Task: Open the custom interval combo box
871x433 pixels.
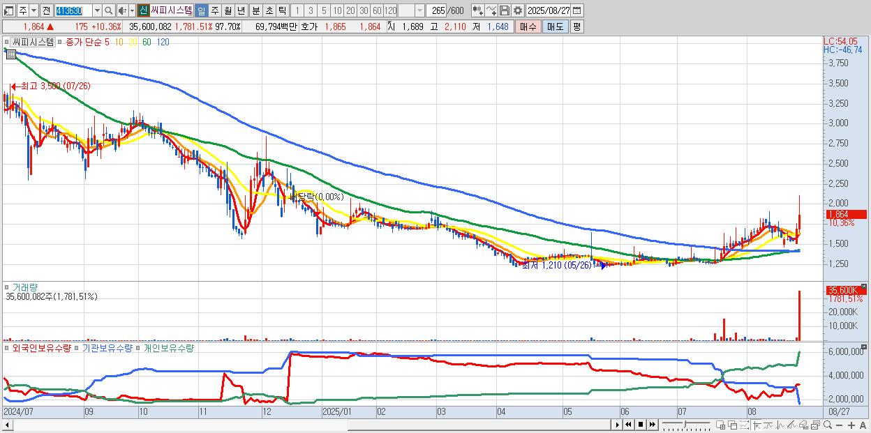Action: click(419, 10)
